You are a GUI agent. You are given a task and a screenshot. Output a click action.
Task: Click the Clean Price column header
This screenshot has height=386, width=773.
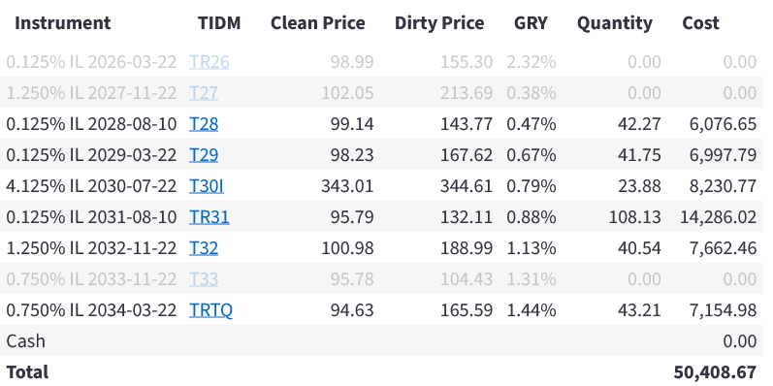(x=318, y=23)
